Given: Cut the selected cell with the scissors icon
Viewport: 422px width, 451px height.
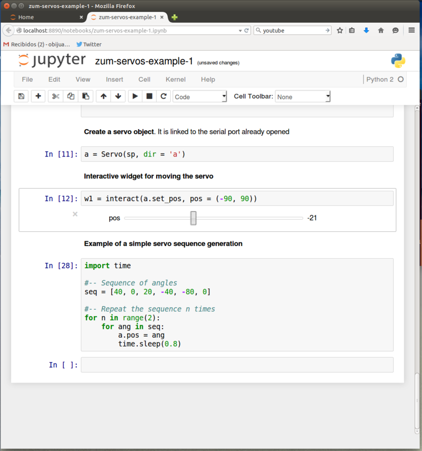Looking at the screenshot, I should [x=55, y=96].
